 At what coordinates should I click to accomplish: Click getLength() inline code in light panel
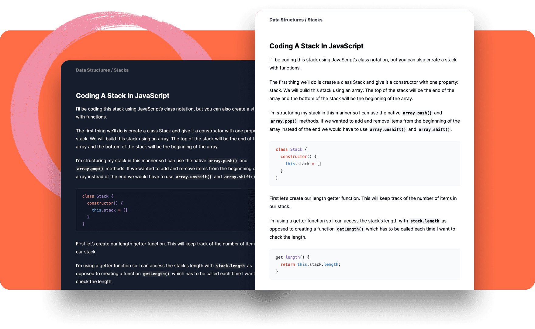pos(350,229)
